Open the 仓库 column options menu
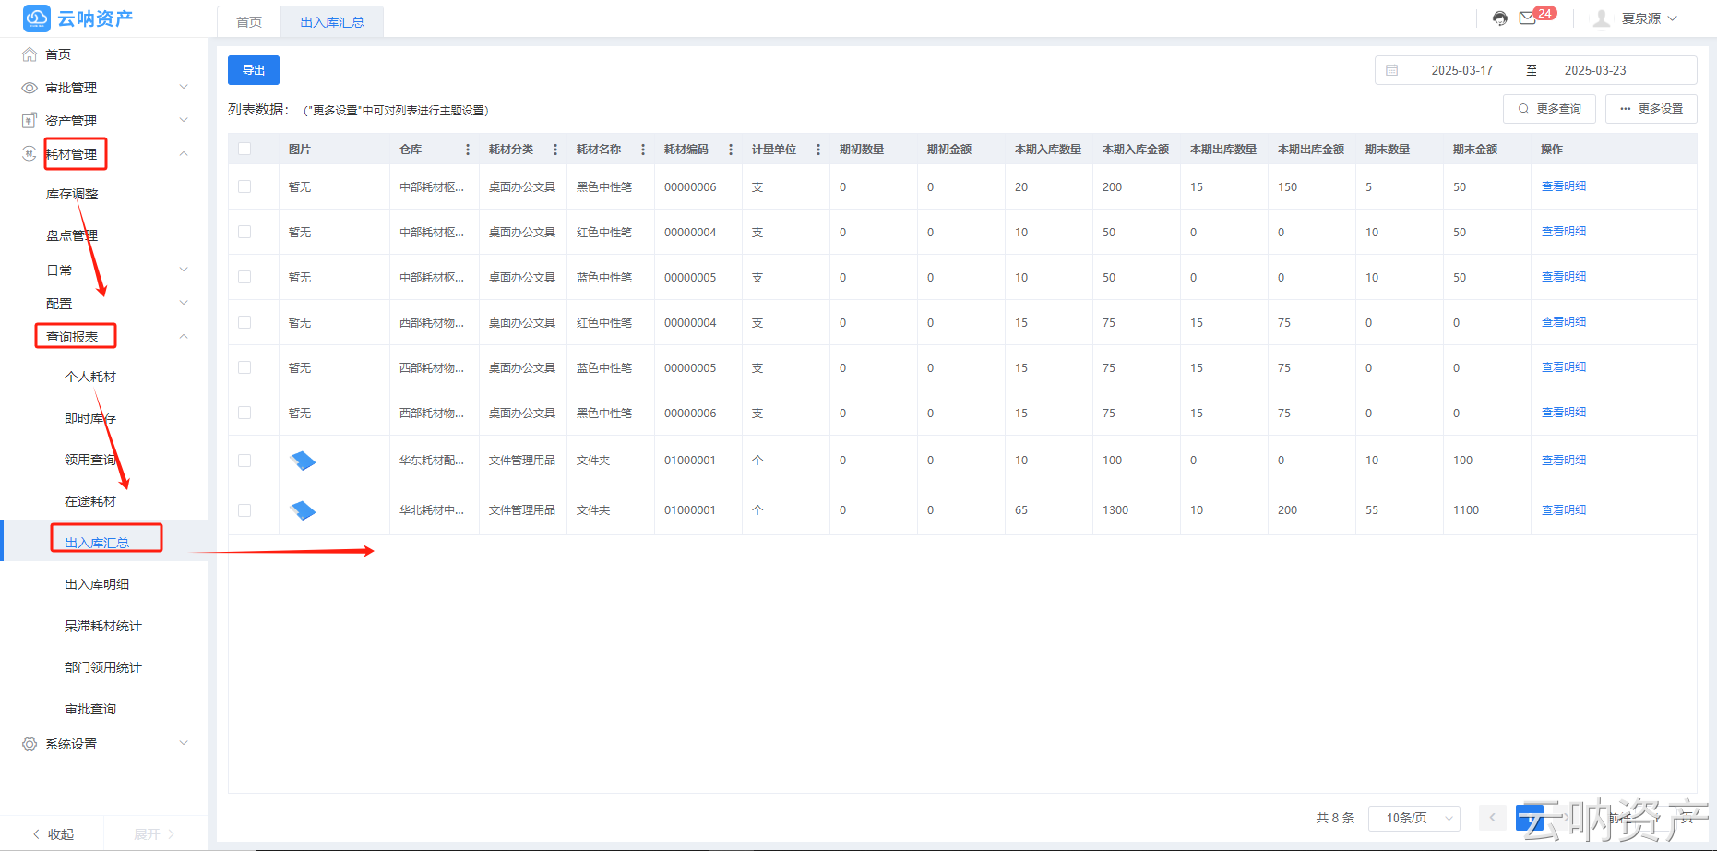Viewport: 1717px width, 851px height. 468,150
